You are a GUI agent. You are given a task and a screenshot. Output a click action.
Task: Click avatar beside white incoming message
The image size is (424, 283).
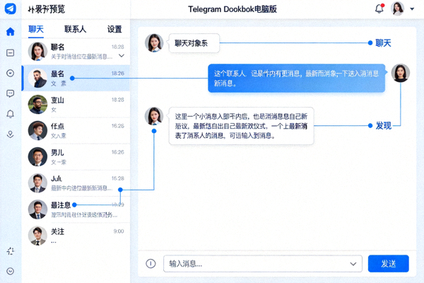pos(154,116)
